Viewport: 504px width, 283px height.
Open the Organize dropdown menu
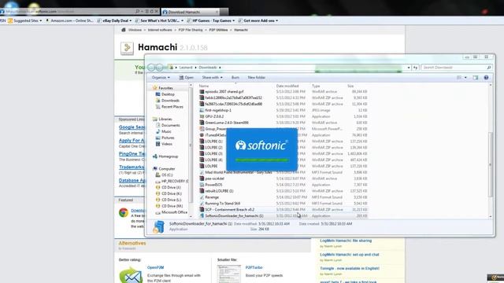click(x=161, y=77)
